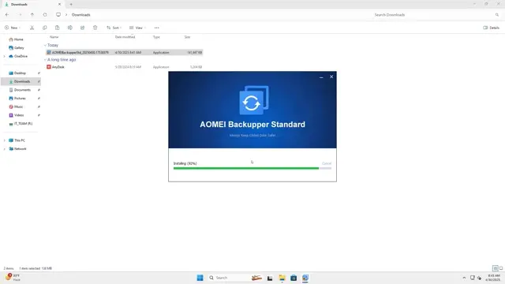
Task: Switch to details view layout button
Action: tap(496, 268)
